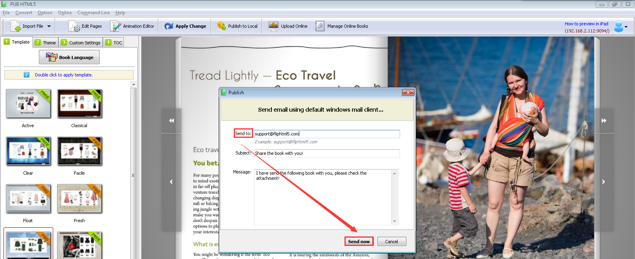Switch to the Theme tab
Viewport: 635px width, 259px height.
(45, 42)
